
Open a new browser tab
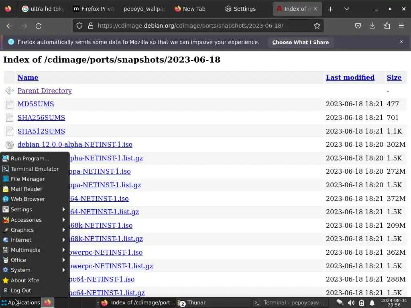click(330, 9)
